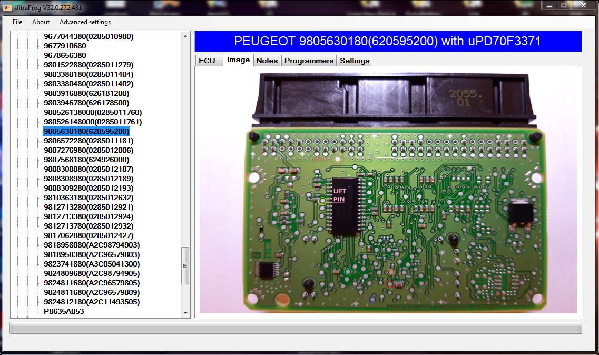Image resolution: width=599 pixels, height=355 pixels.
Task: Click the bottom progress bar
Action: [296, 328]
